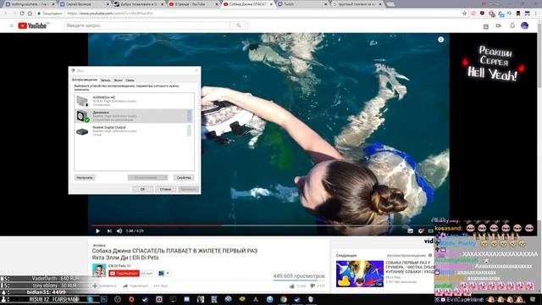Select the 'Воспроизведение' tab in Sound dialog

[85, 80]
